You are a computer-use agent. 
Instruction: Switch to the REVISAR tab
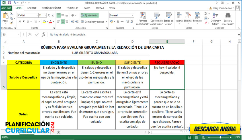[x=100, y=8]
